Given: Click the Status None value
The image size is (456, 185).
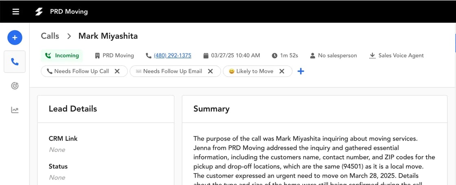Looking at the screenshot, I should coord(57,177).
